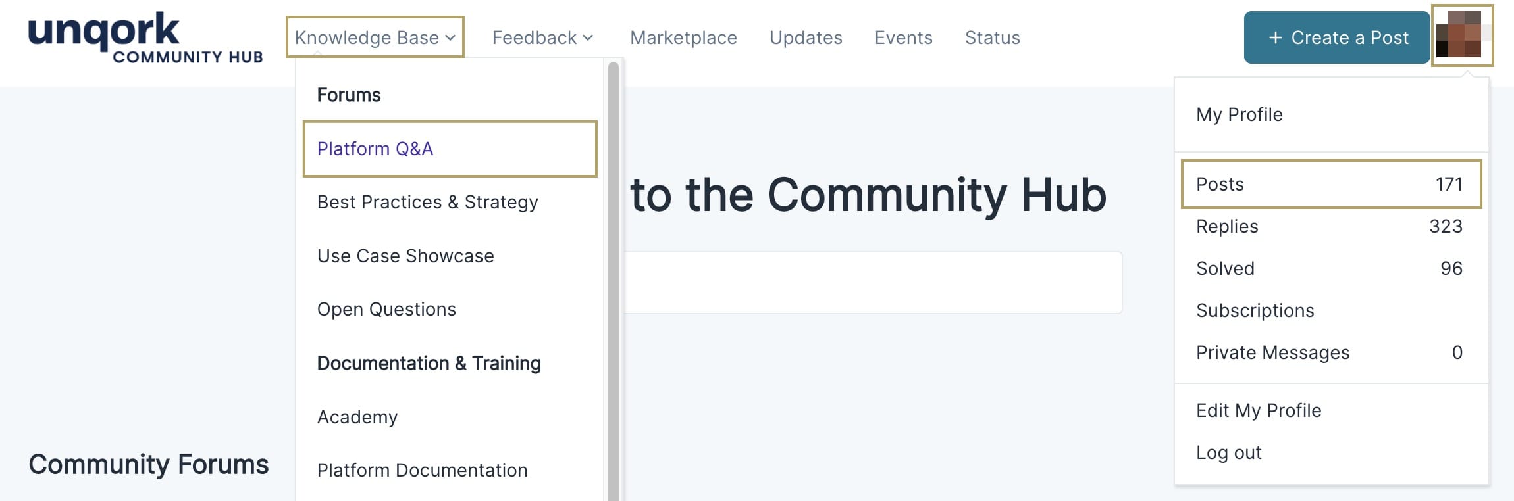Go to the Updates page

(x=806, y=37)
